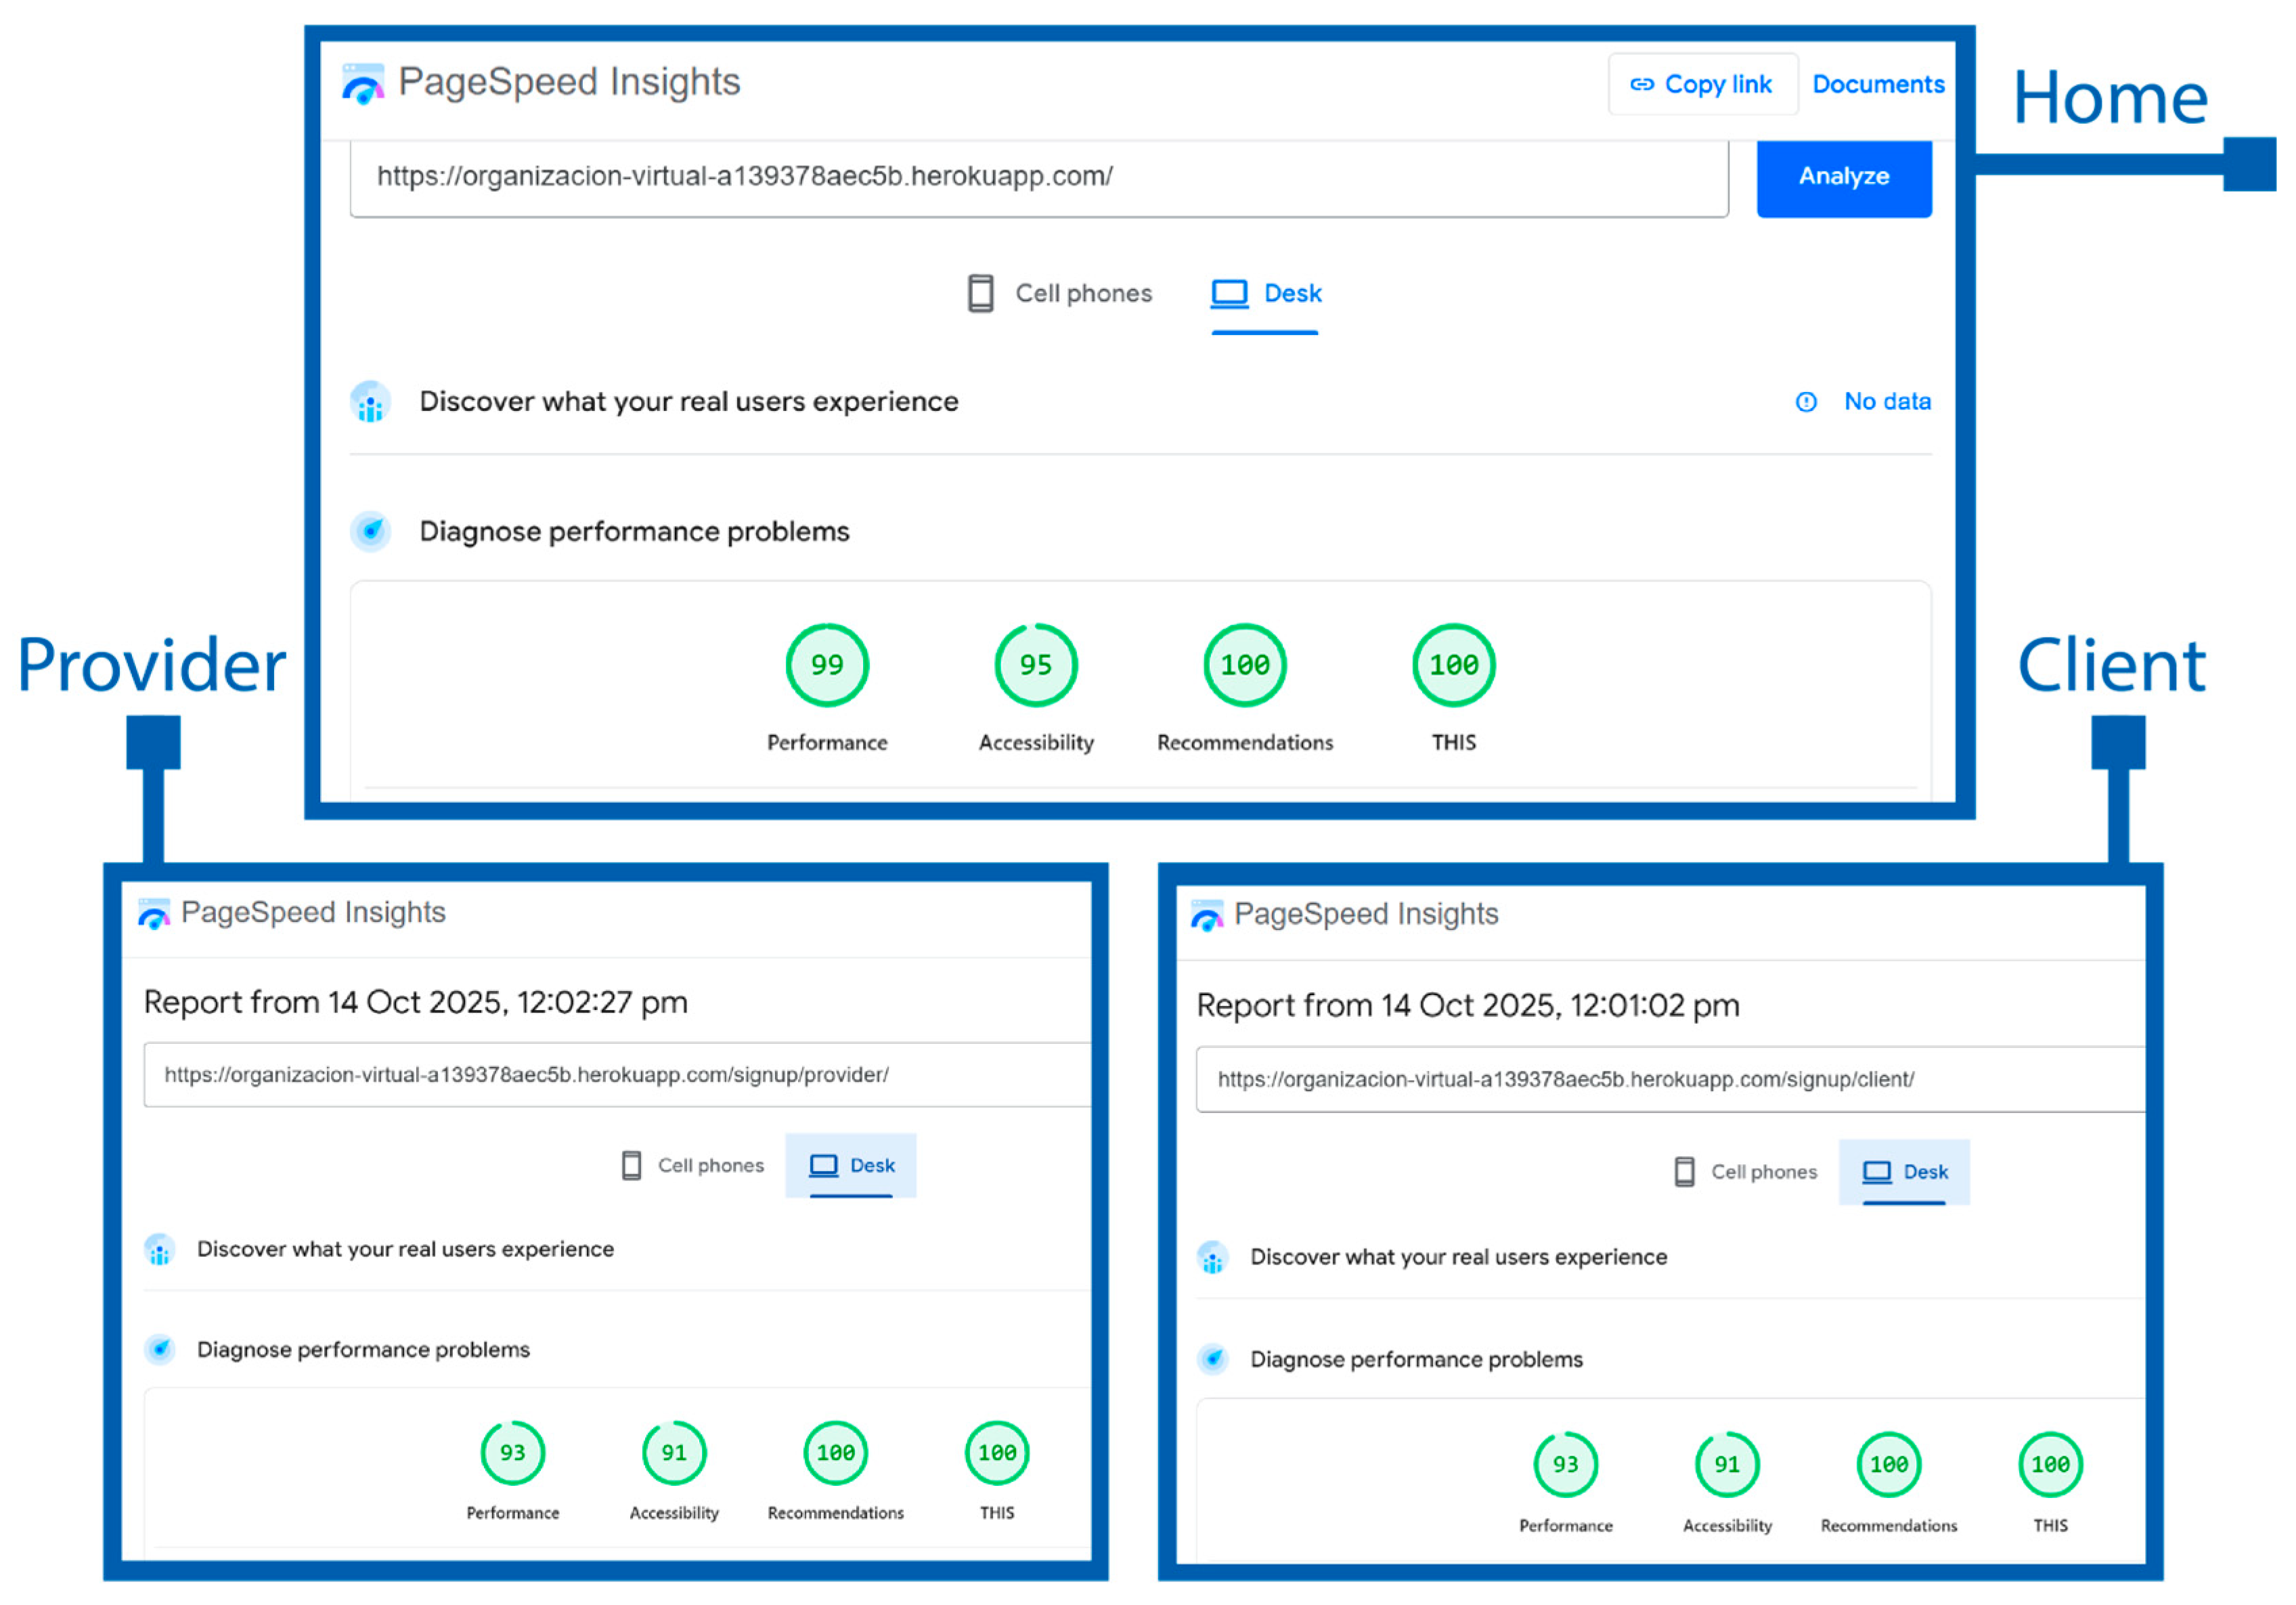Click the No data info icon
Screen dimensions: 2296x1605
(1806, 402)
